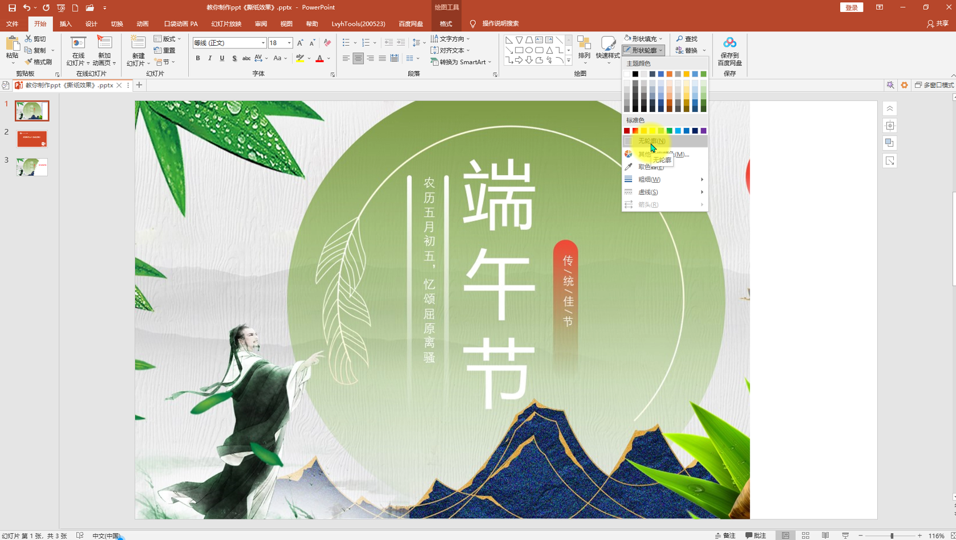Open Weight (粗细) submenu

(x=665, y=179)
